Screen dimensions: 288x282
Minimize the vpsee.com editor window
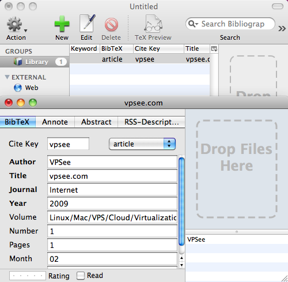click(x=21, y=103)
